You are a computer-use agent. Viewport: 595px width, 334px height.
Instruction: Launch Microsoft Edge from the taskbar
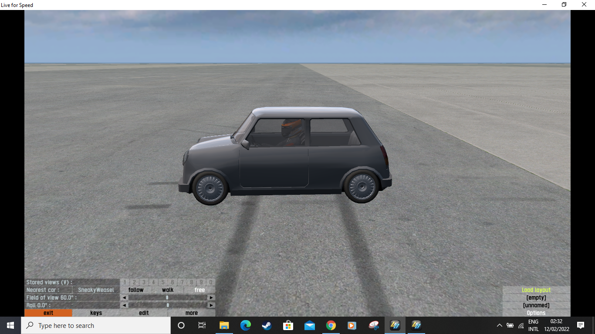246,325
